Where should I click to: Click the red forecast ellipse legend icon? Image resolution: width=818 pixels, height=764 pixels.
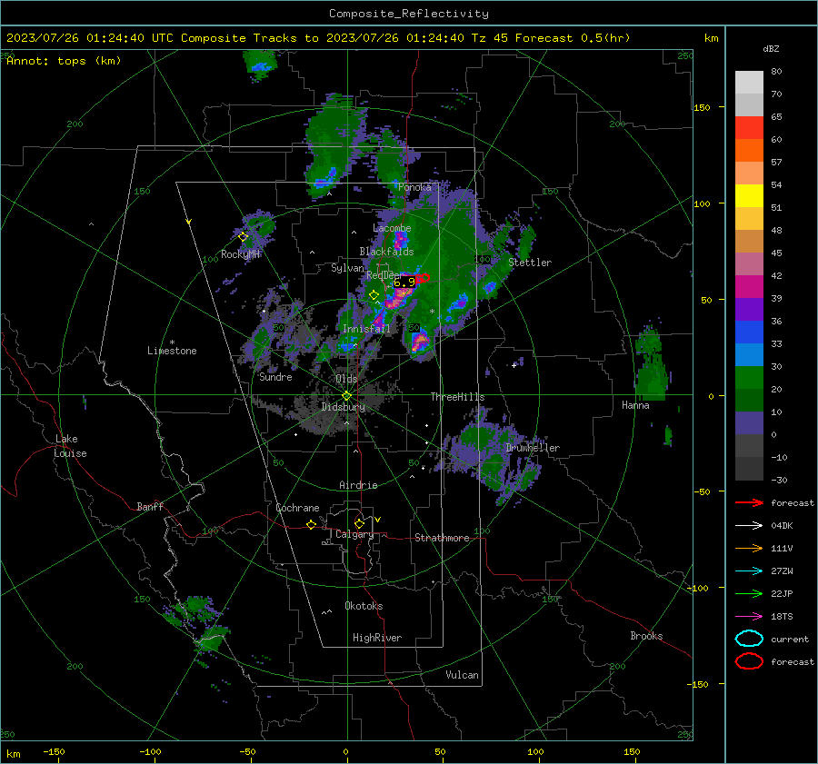[749, 661]
